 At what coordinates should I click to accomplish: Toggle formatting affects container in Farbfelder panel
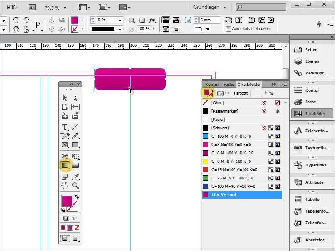220,93
